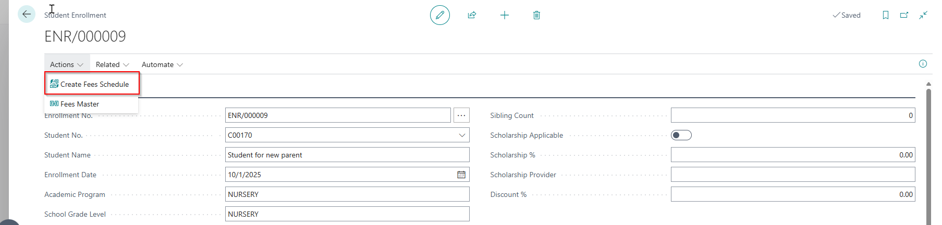Click the vertical scrollbar
The height and width of the screenshot is (225, 942).
928,156
